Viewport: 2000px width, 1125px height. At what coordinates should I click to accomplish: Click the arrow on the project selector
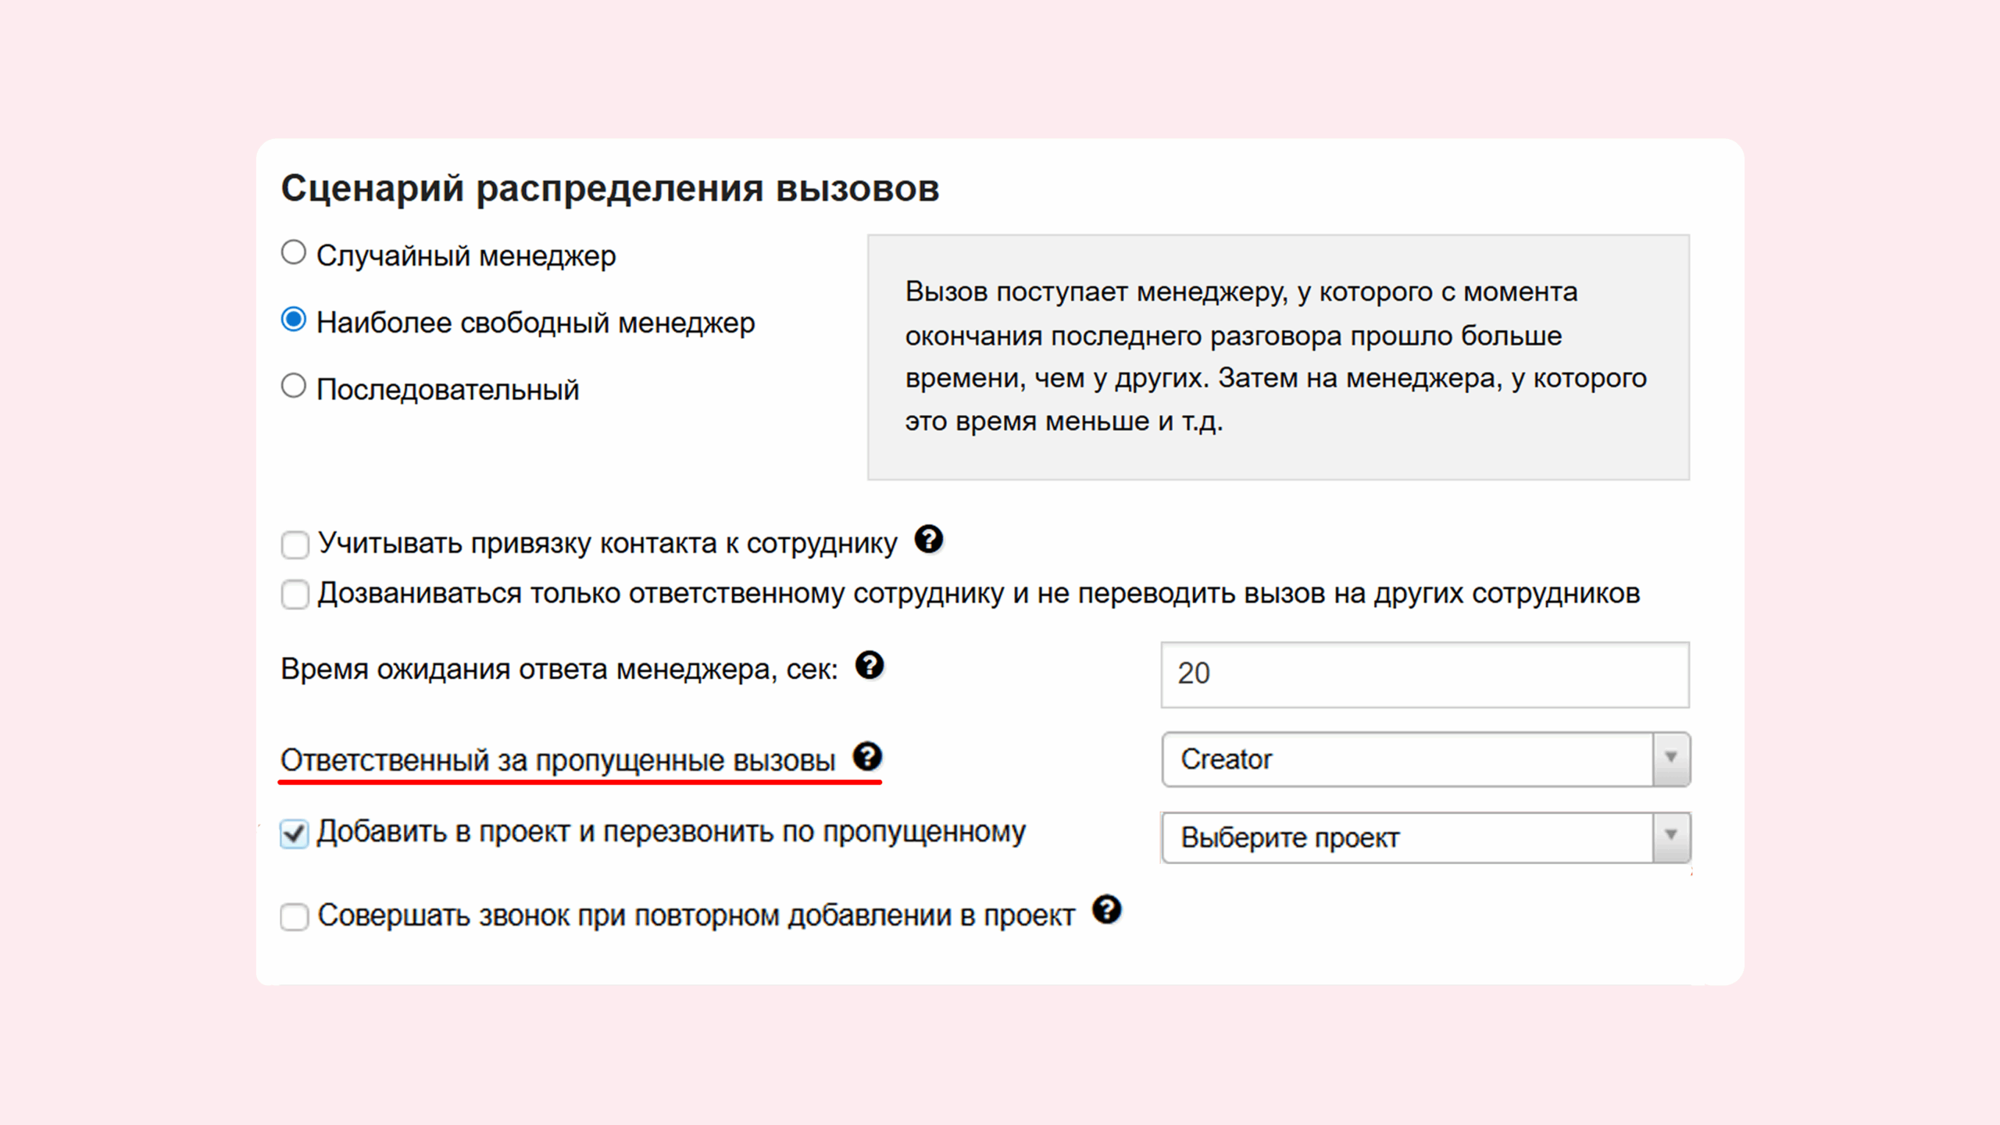(x=1671, y=837)
